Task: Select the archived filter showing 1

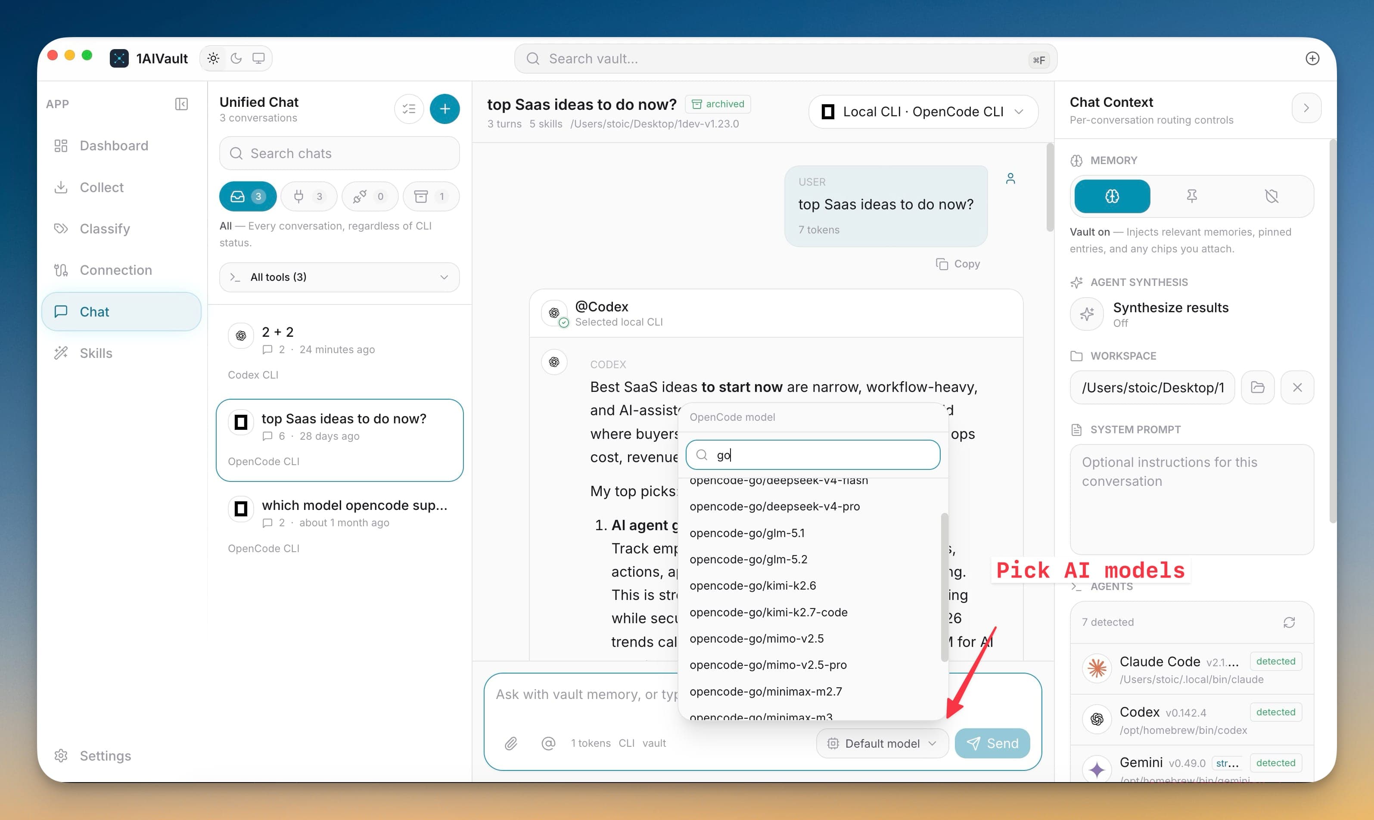Action: tap(432, 196)
